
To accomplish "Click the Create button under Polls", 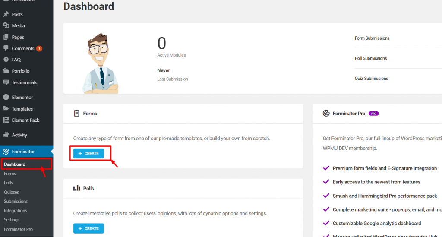I will tap(88, 228).
